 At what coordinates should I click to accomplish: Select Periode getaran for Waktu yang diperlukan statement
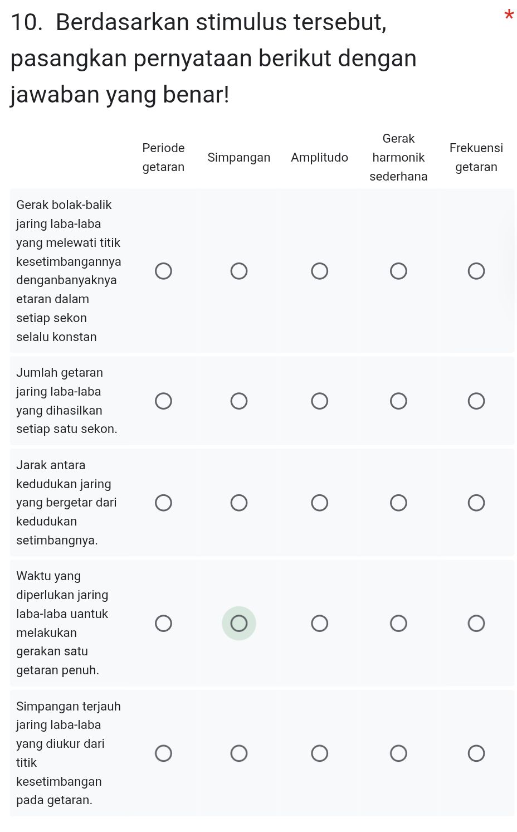pyautogui.click(x=163, y=623)
